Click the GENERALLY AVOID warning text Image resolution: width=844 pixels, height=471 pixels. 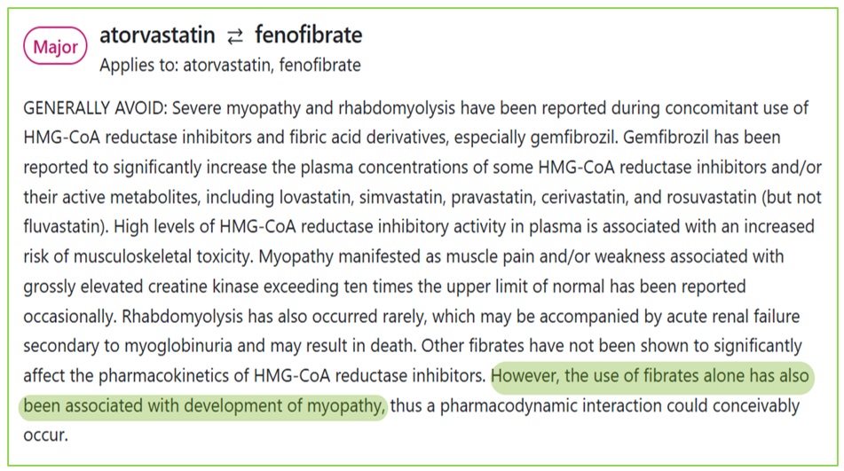click(93, 108)
